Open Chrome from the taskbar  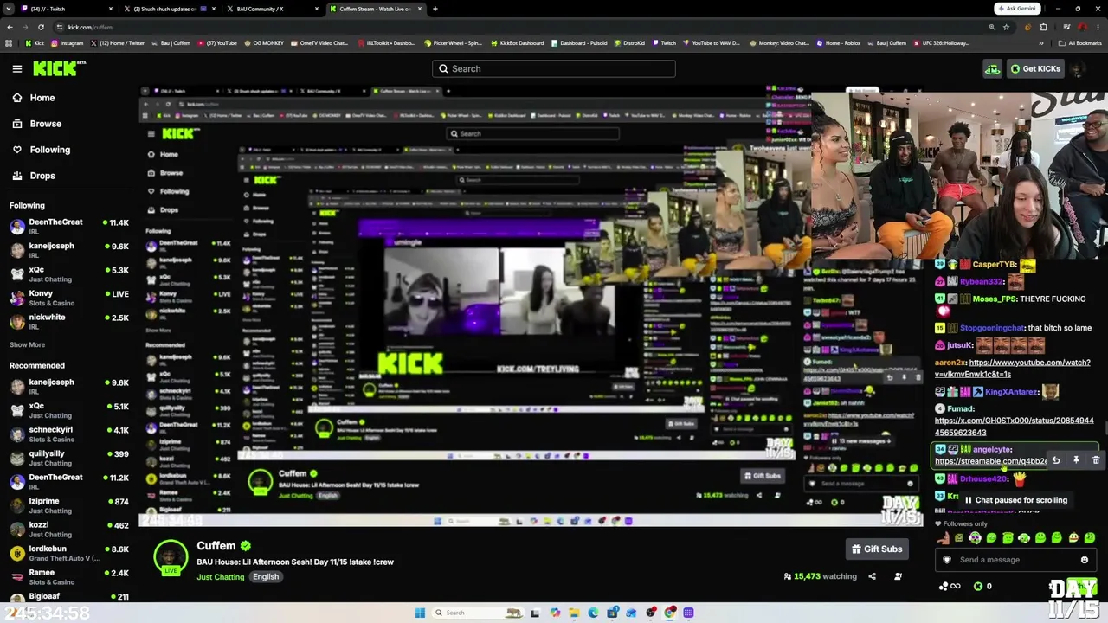(670, 613)
